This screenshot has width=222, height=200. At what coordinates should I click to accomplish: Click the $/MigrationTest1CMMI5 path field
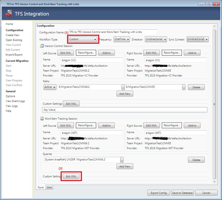coord(154,87)
